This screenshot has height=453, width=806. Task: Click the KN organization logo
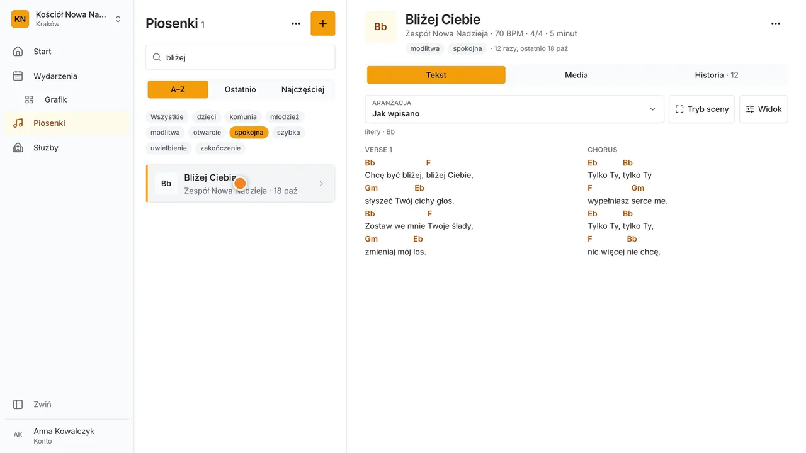pyautogui.click(x=20, y=19)
